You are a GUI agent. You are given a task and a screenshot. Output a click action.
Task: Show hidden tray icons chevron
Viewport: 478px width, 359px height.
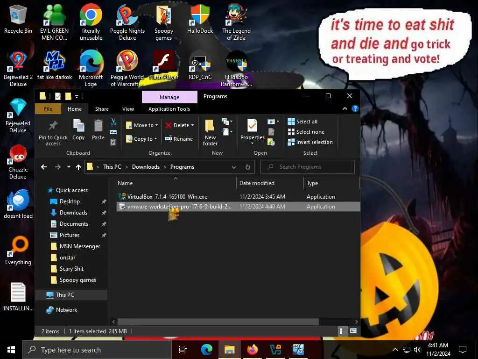click(x=395, y=350)
